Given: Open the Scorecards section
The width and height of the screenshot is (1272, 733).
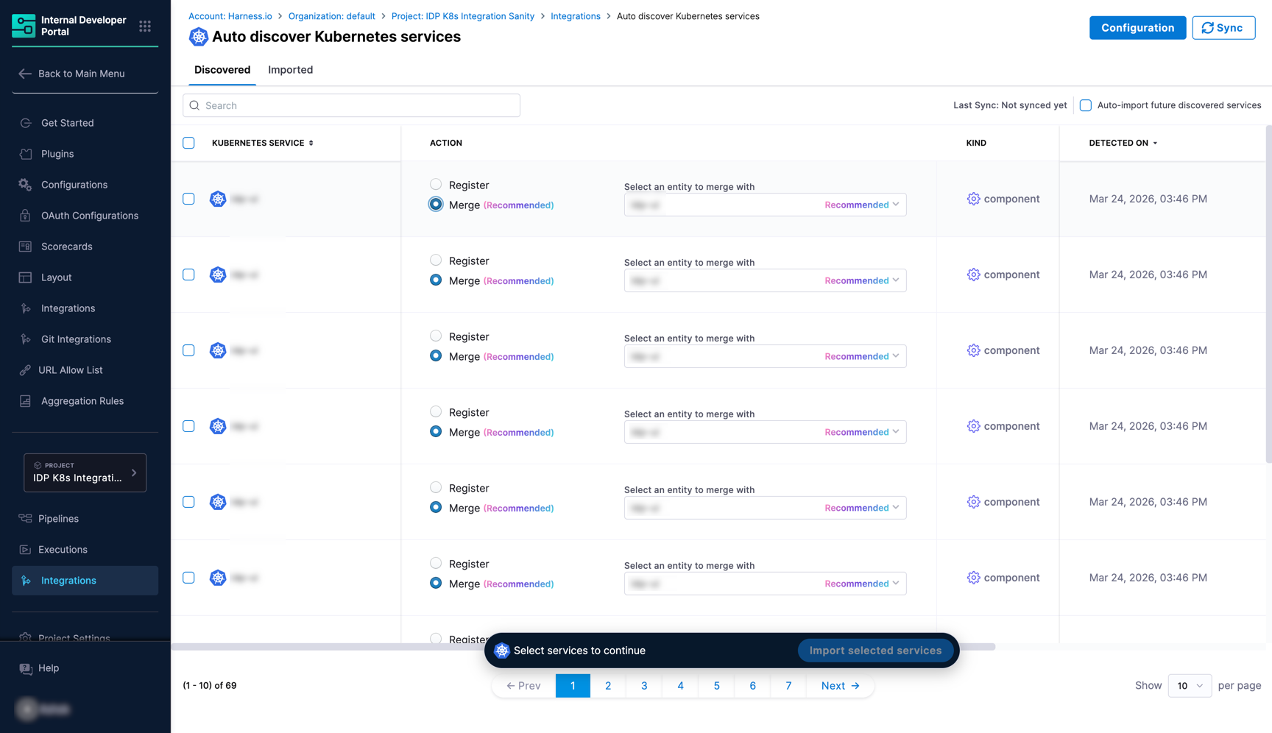Looking at the screenshot, I should [65, 247].
